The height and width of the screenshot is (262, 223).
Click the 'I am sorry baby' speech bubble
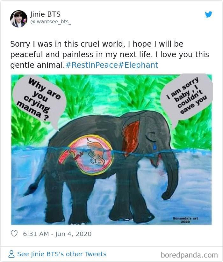pos(186,97)
